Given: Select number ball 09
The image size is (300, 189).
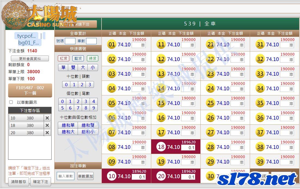Looking at the screenshot, I should pos(112,162).
